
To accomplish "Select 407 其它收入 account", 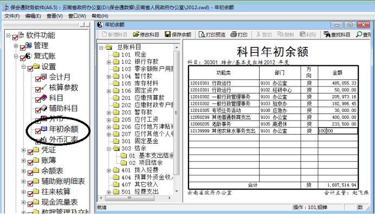I will pyautogui.click(x=140, y=185).
